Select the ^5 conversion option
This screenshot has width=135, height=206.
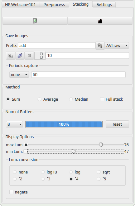tap(102, 179)
